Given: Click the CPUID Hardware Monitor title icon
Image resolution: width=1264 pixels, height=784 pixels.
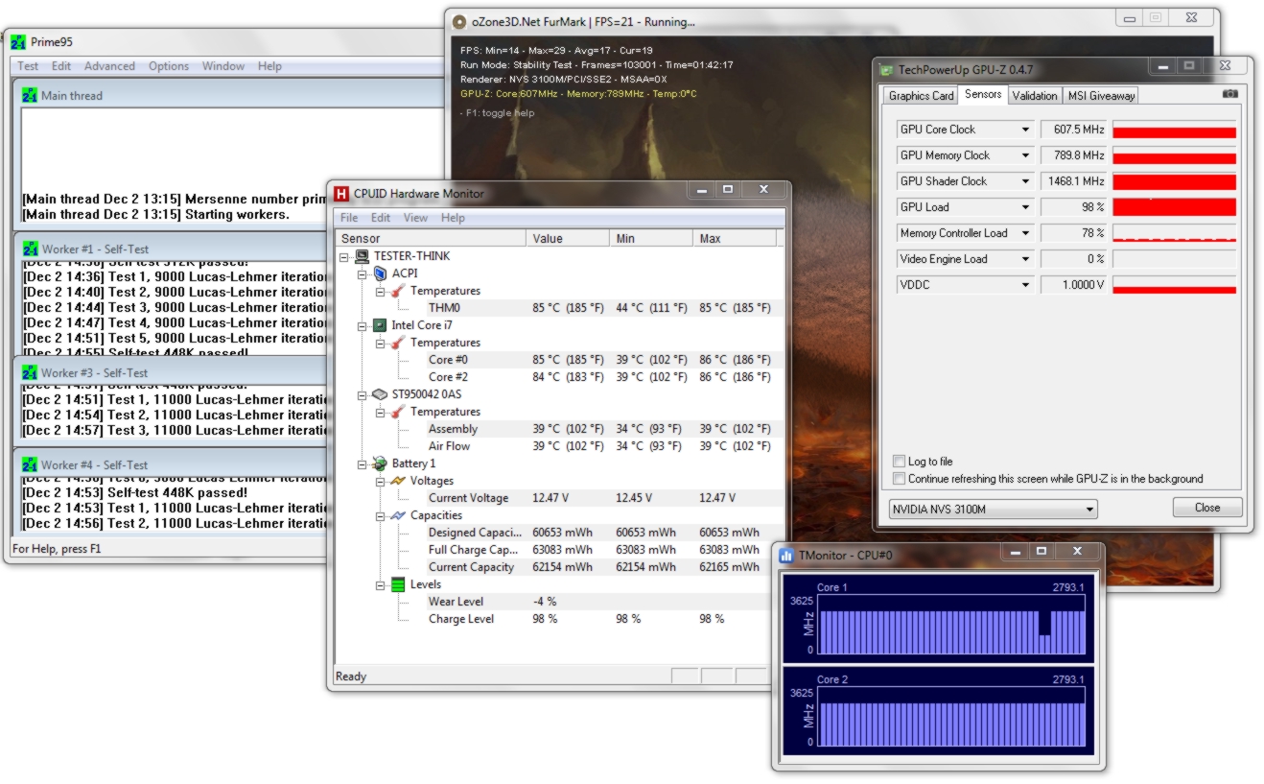Looking at the screenshot, I should click(341, 193).
